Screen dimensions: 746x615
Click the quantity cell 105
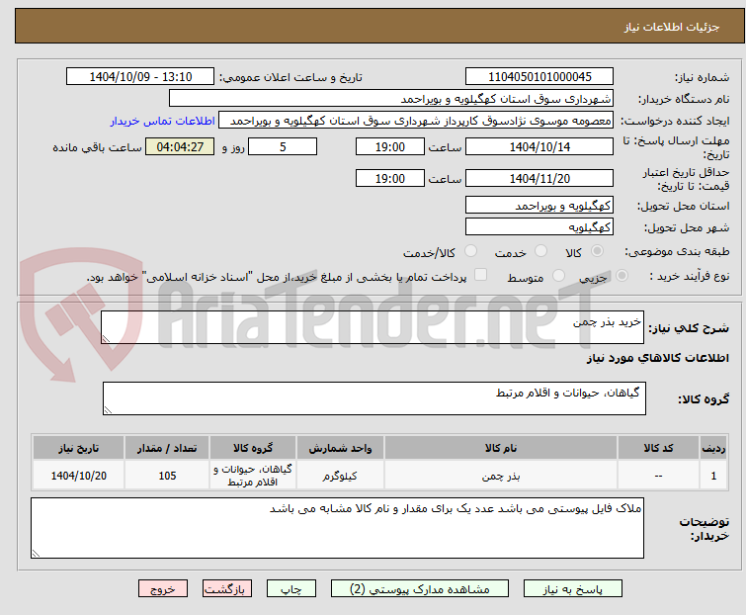(x=167, y=476)
